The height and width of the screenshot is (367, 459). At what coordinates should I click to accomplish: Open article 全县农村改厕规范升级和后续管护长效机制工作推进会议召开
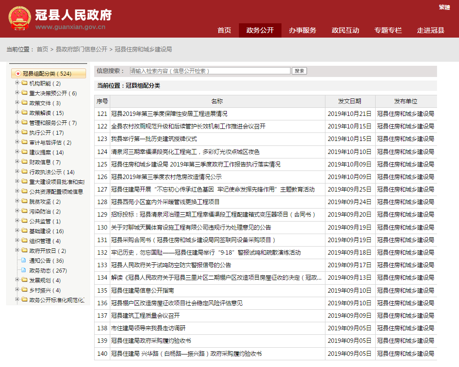(x=188, y=126)
